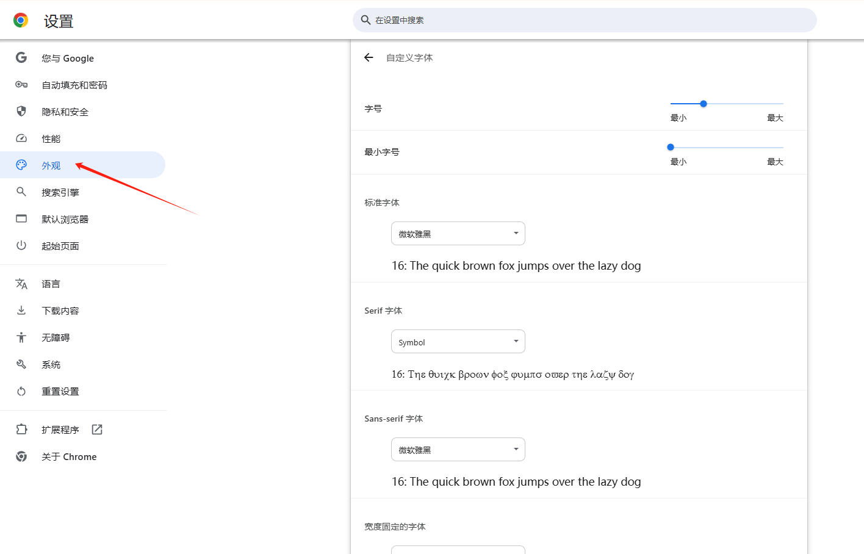
Task: Select the 外观 menu item
Action: [83, 165]
